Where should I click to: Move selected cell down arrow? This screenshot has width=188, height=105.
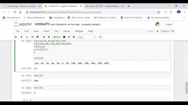pos(49,37)
